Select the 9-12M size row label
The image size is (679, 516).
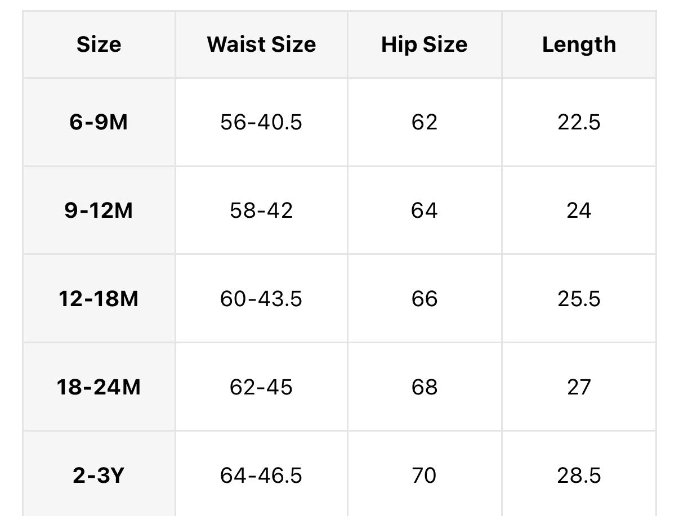[99, 210]
